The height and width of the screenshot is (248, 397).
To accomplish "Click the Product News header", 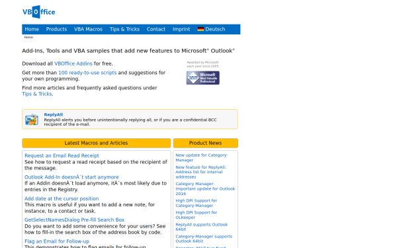I will (205, 143).
